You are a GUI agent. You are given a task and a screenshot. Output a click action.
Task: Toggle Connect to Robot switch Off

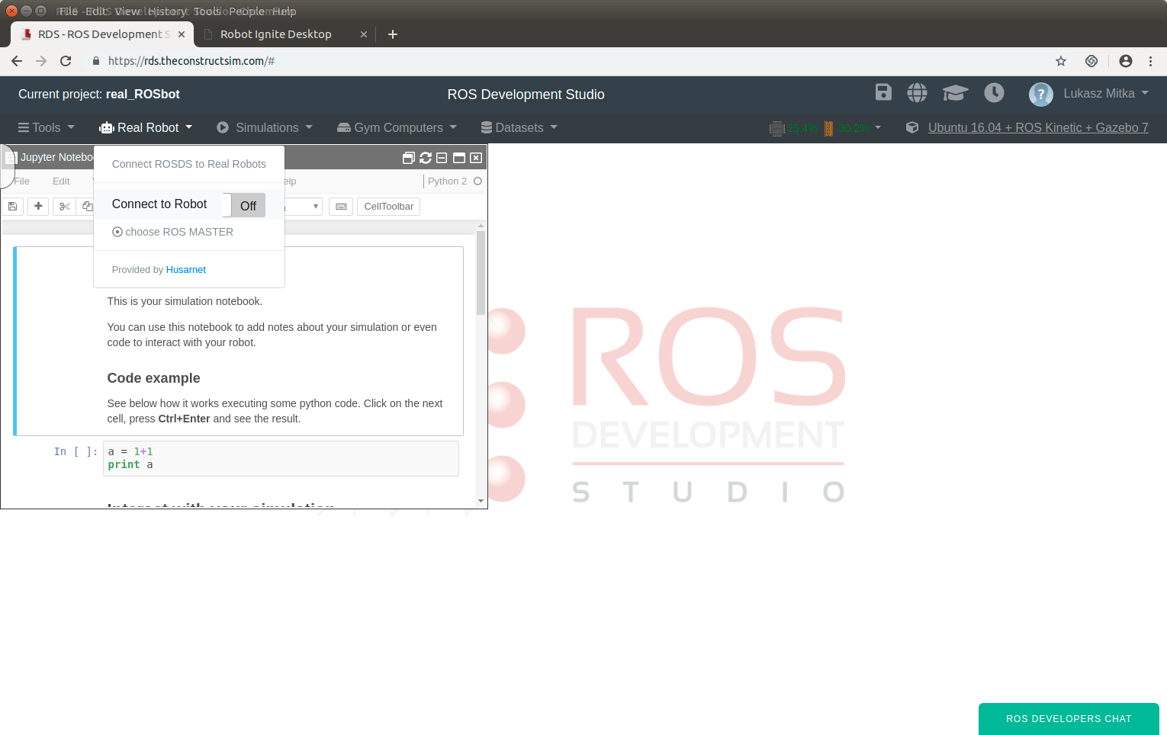click(244, 205)
